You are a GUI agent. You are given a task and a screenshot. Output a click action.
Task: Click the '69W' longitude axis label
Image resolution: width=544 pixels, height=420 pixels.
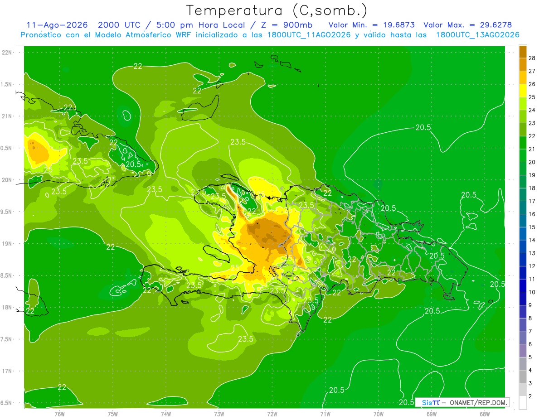[x=432, y=414]
